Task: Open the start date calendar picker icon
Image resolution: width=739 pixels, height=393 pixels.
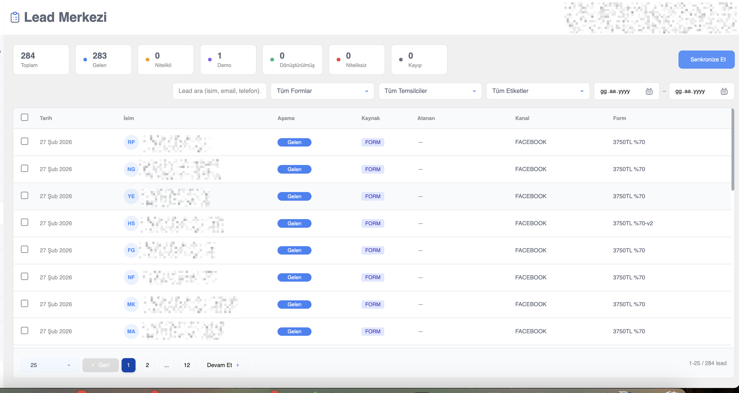Action: (649, 91)
